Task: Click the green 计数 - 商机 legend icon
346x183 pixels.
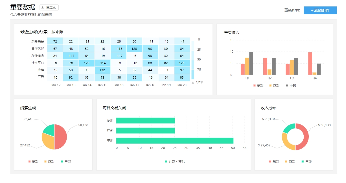Action: (165, 161)
